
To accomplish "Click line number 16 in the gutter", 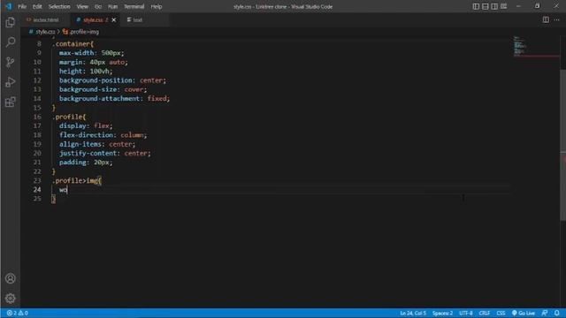I will coord(37,117).
